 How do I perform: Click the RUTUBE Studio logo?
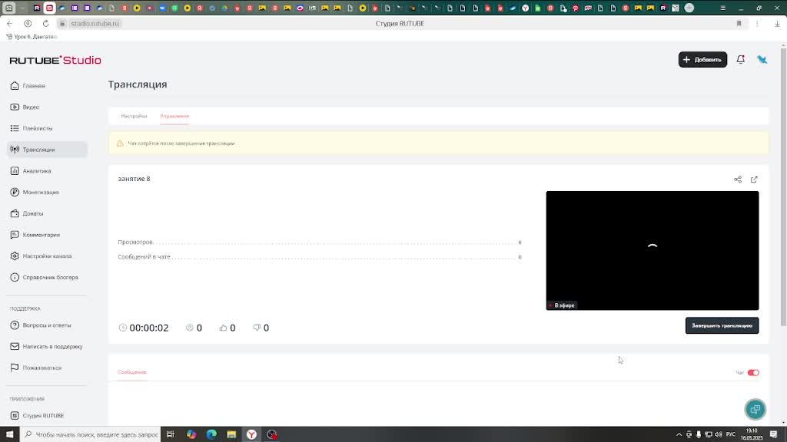click(x=55, y=60)
